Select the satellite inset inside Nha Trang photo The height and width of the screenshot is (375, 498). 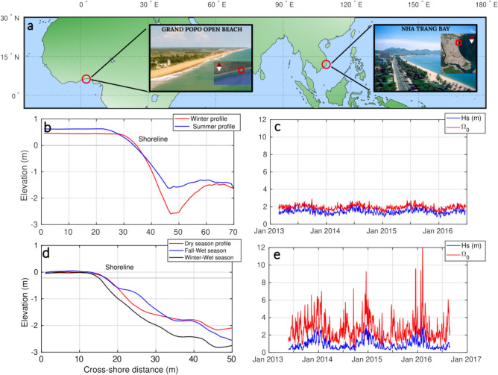point(458,54)
